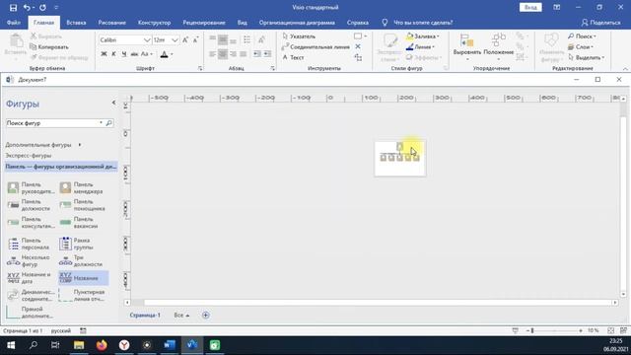Open the Aa text case dropdown
631x355 pixels.
pos(147,54)
